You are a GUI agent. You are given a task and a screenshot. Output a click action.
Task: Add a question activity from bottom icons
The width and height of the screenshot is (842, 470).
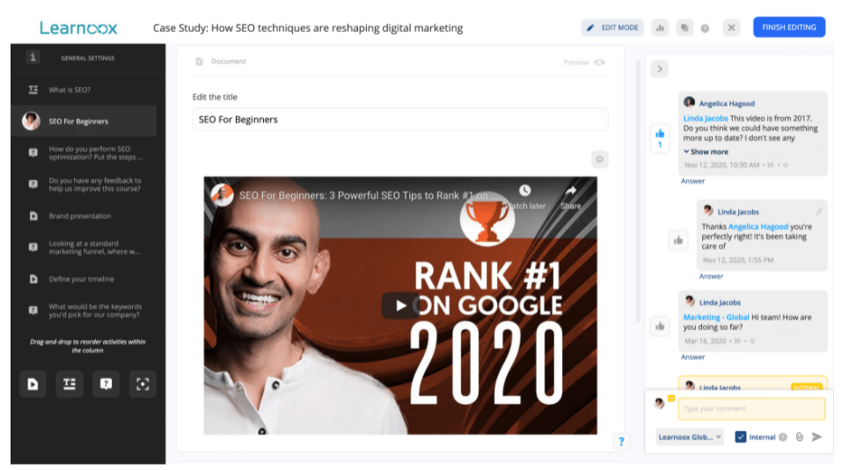pos(106,384)
